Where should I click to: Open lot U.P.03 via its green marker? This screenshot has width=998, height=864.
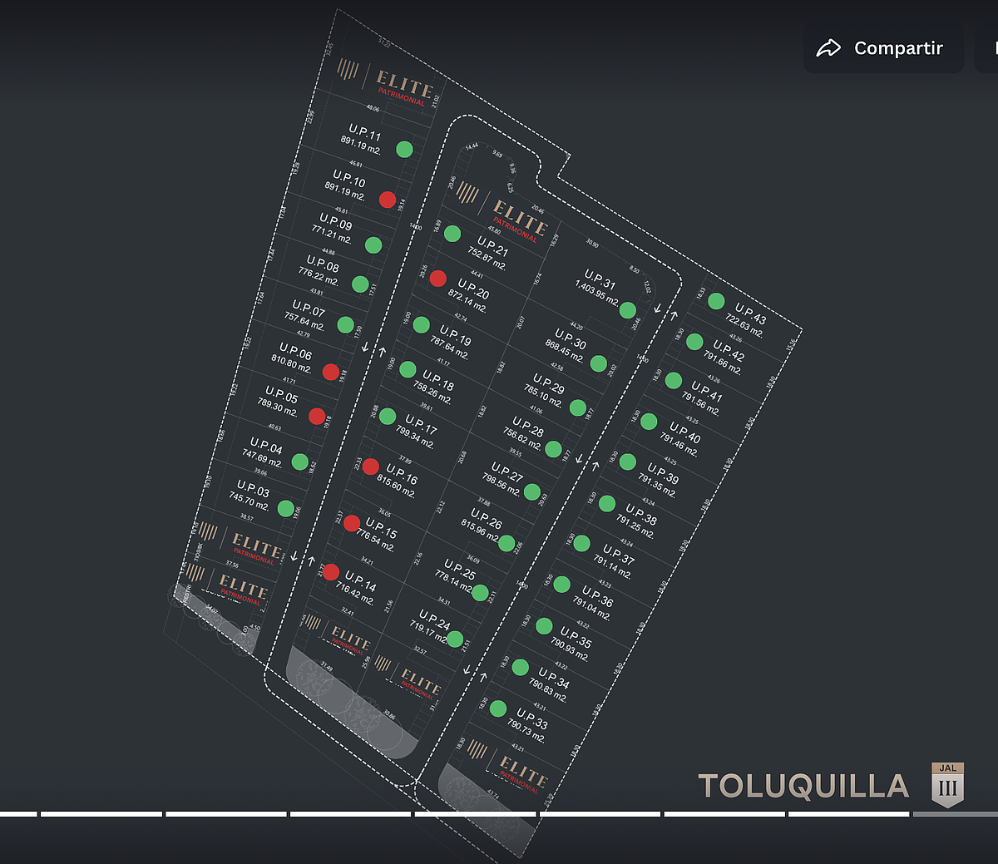[286, 508]
